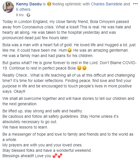Open Charles Bamidele's tagged profile link
This screenshot has width=139, height=160.
point(107,4)
